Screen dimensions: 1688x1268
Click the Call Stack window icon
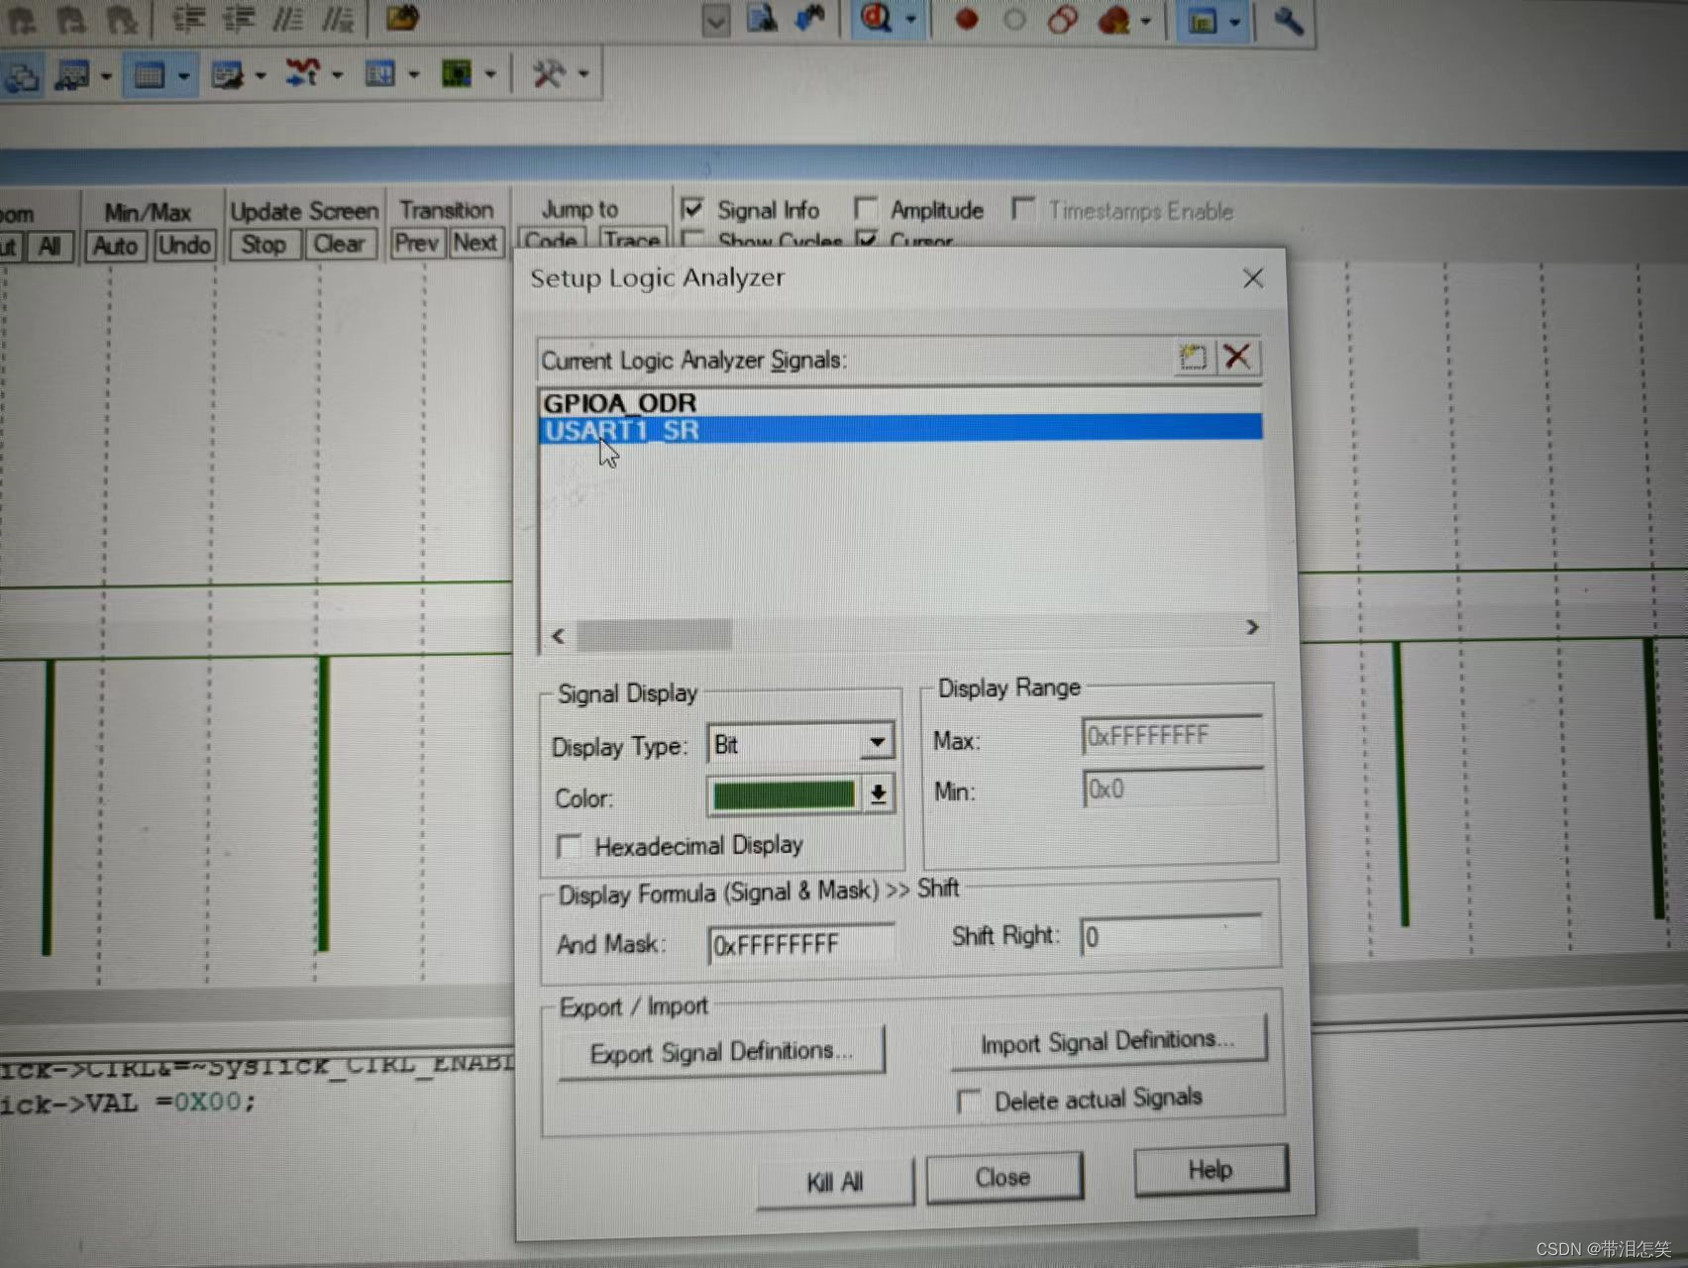[22, 76]
